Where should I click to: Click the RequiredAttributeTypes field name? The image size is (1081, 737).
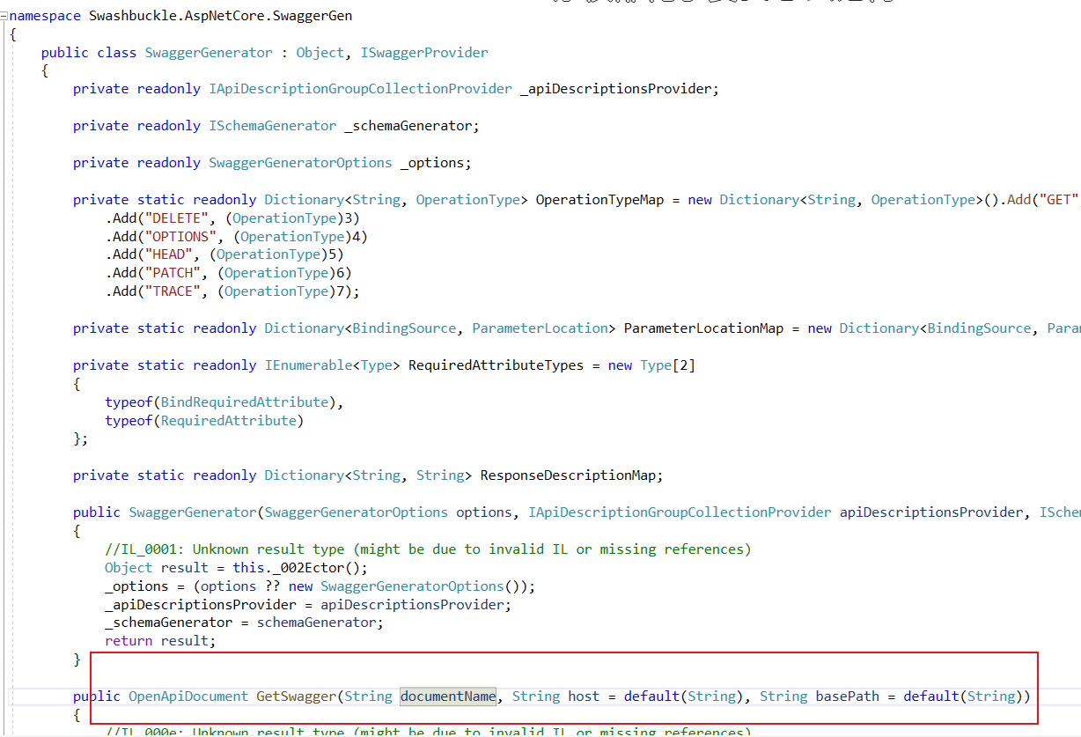click(496, 365)
